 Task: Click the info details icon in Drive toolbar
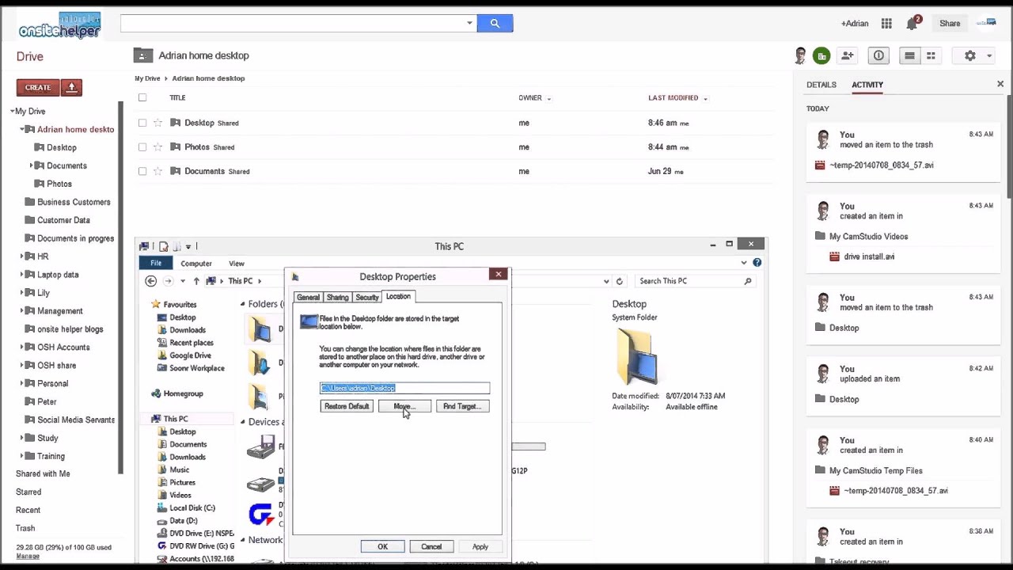tap(878, 55)
